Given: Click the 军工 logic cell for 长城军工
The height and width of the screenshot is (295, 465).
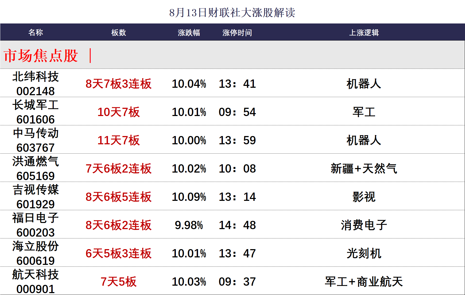Looking at the screenshot, I should tap(364, 112).
